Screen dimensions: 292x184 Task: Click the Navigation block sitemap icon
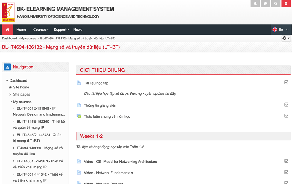coord(7,67)
